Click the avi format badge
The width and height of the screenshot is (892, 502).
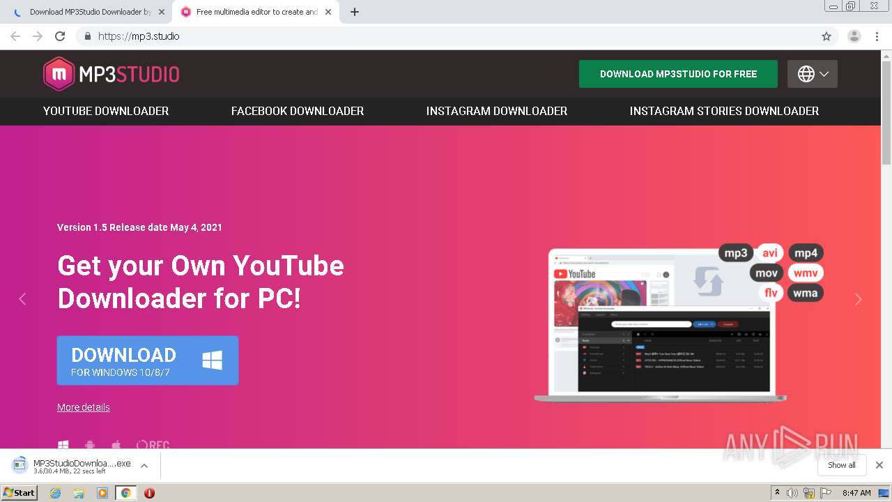click(770, 253)
